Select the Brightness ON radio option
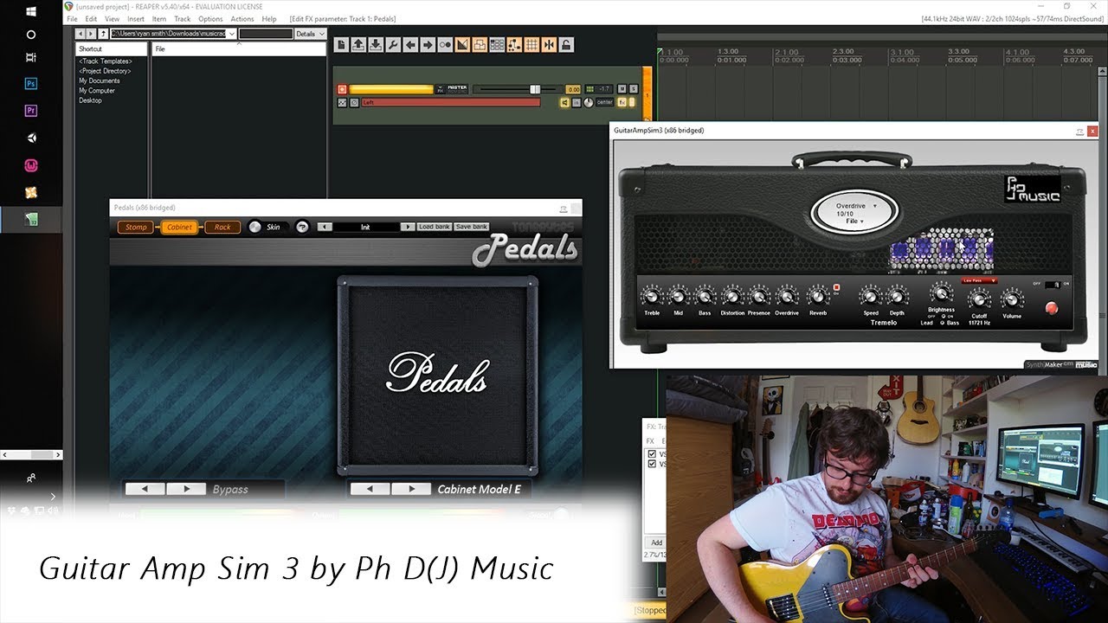The image size is (1108, 623). 945,317
